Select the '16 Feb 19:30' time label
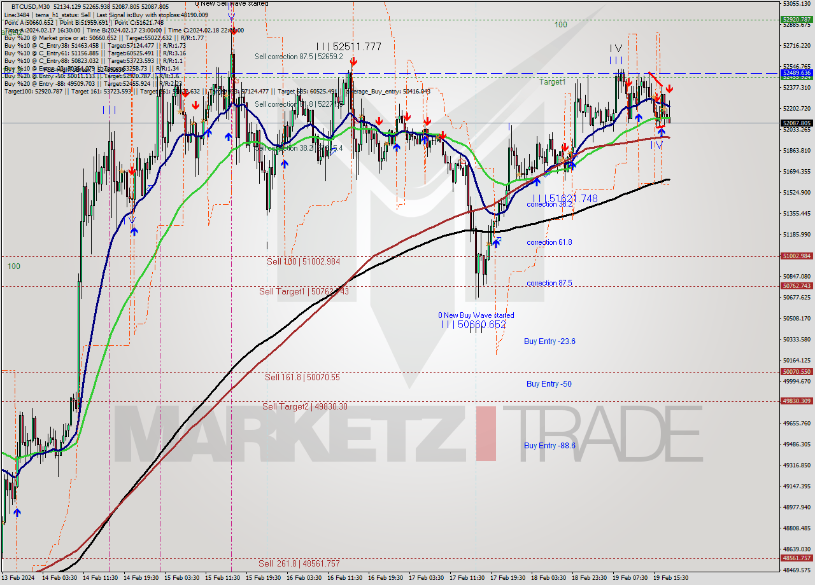 tap(385, 578)
